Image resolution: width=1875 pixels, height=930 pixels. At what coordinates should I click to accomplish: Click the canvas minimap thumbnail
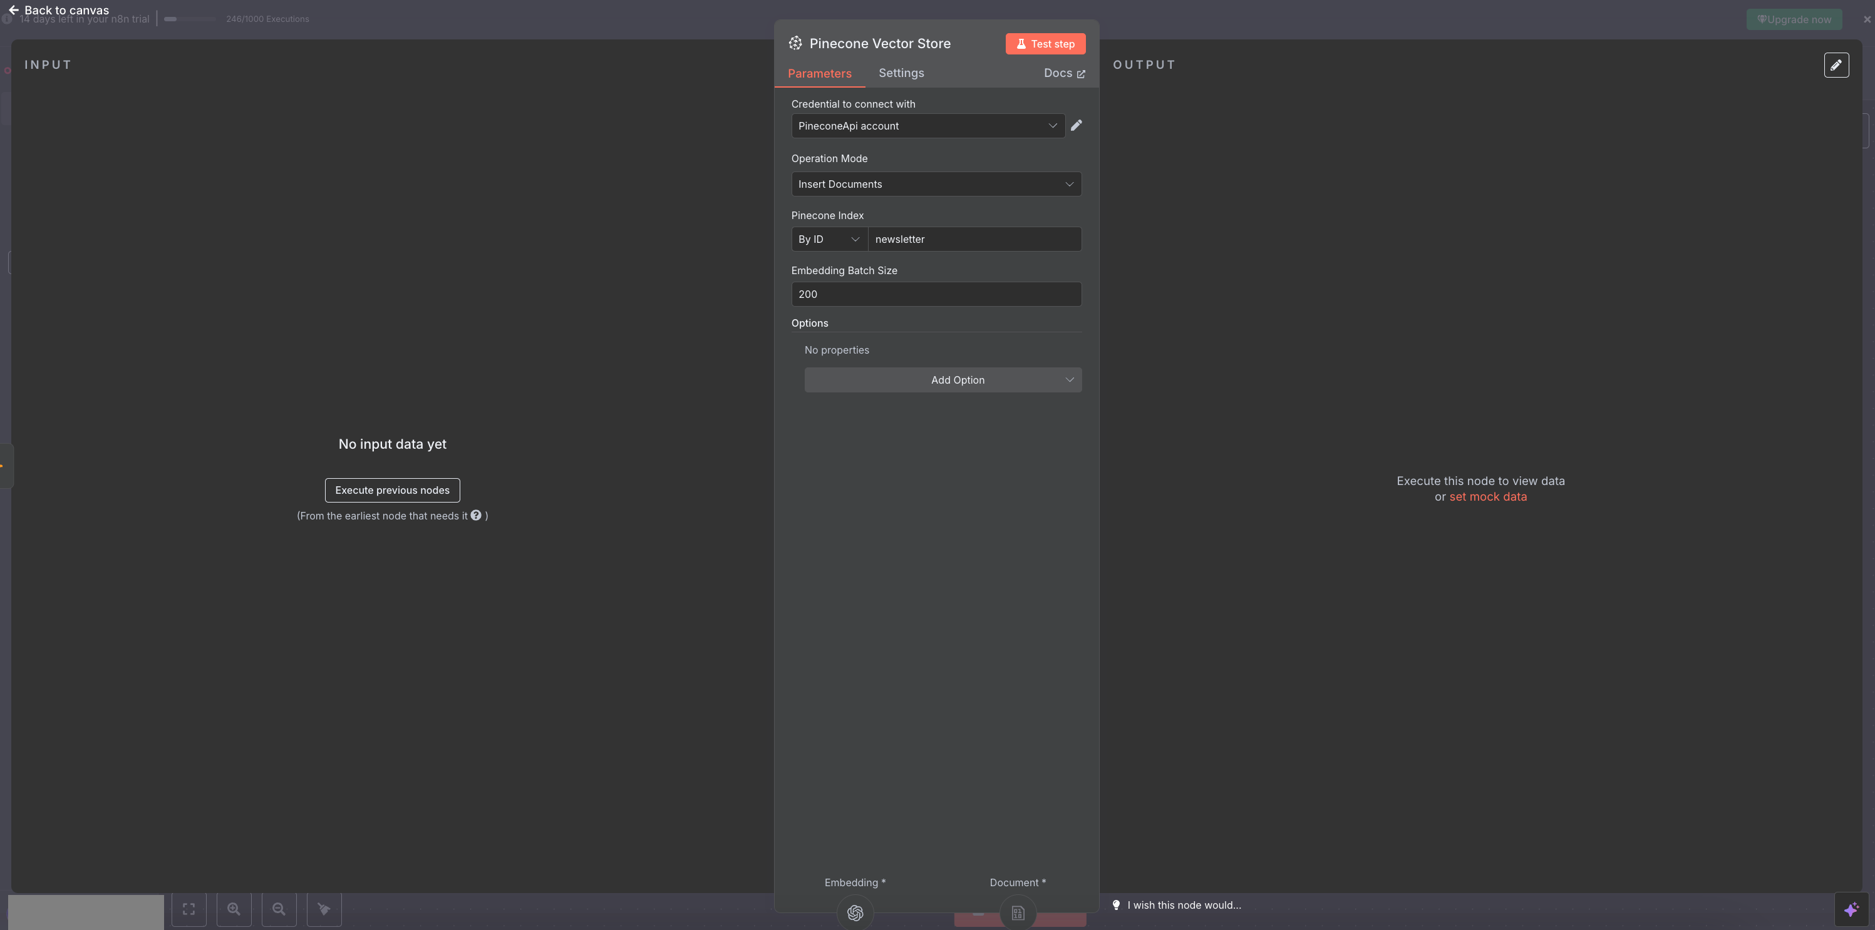point(86,912)
